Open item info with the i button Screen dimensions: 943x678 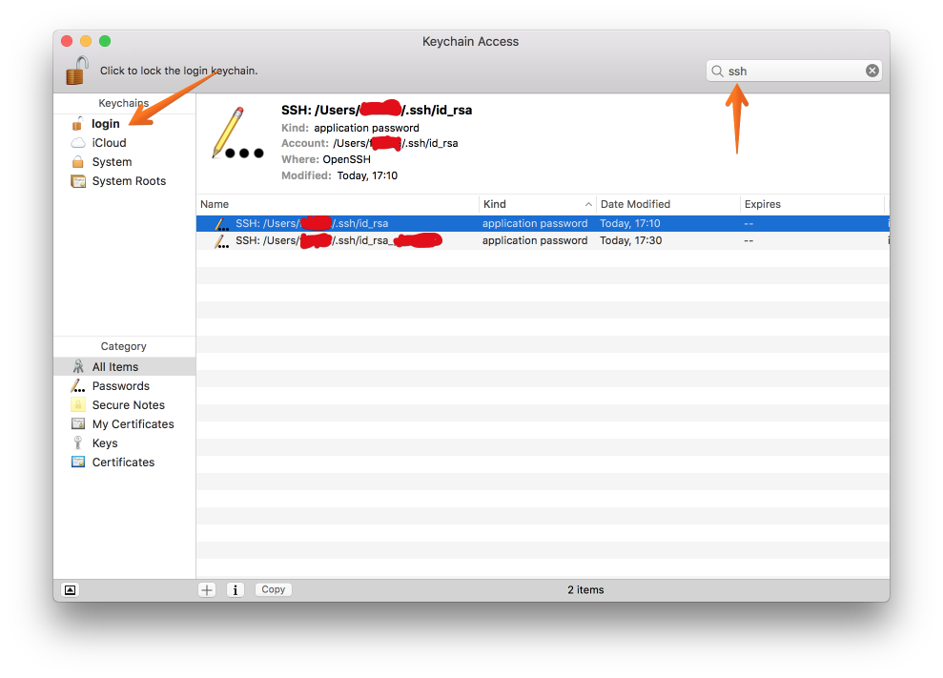click(x=236, y=590)
